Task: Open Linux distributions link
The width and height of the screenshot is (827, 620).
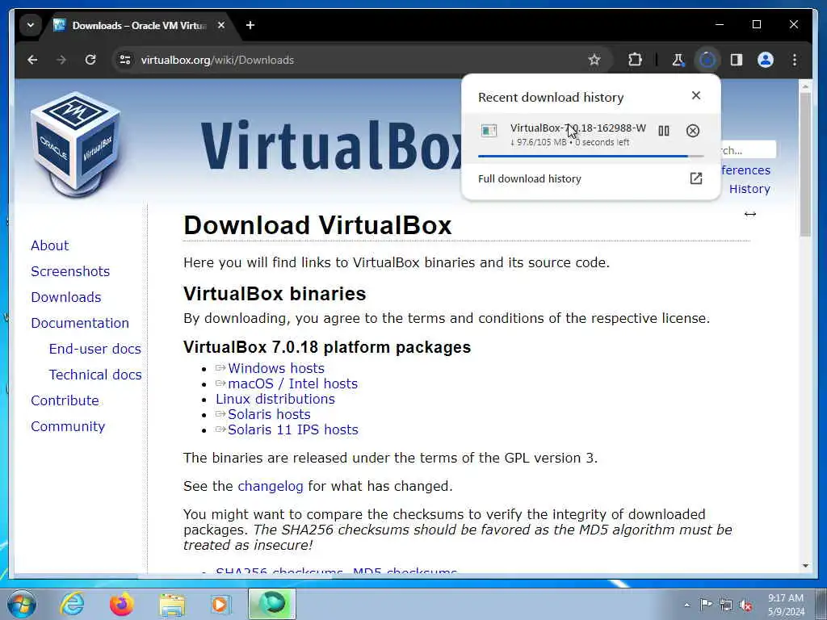Action: tap(275, 399)
